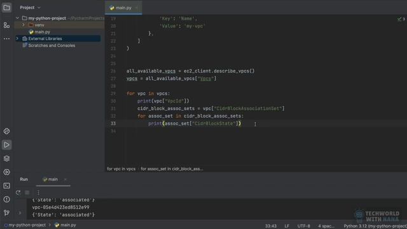Click 'Vpcs' key string in line 27
The height and width of the screenshot is (229, 407).
[x=205, y=78]
